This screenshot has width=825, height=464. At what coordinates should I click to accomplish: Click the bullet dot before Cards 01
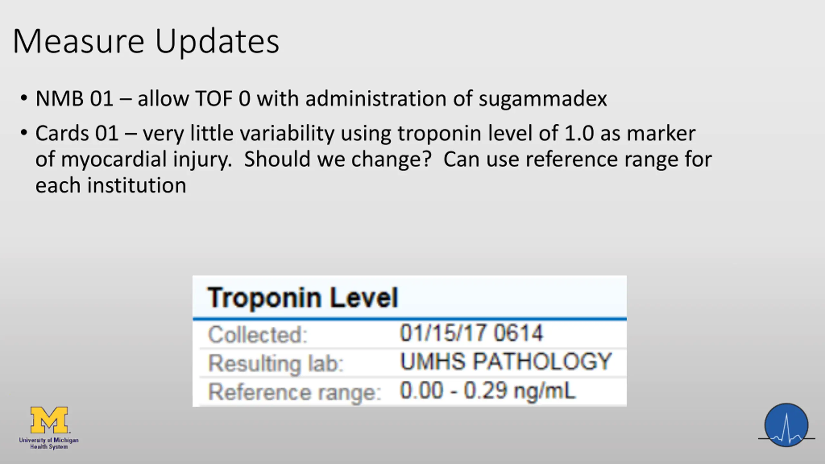pos(24,133)
